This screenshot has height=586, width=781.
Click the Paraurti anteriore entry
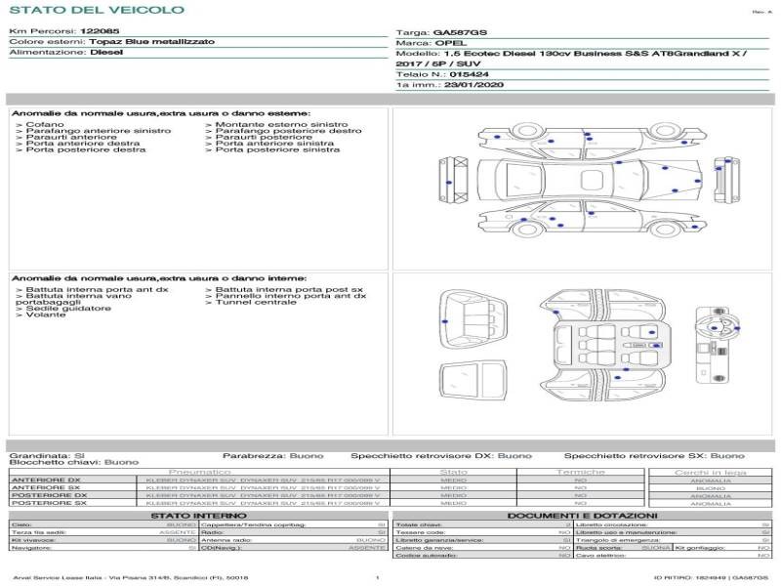(66, 137)
